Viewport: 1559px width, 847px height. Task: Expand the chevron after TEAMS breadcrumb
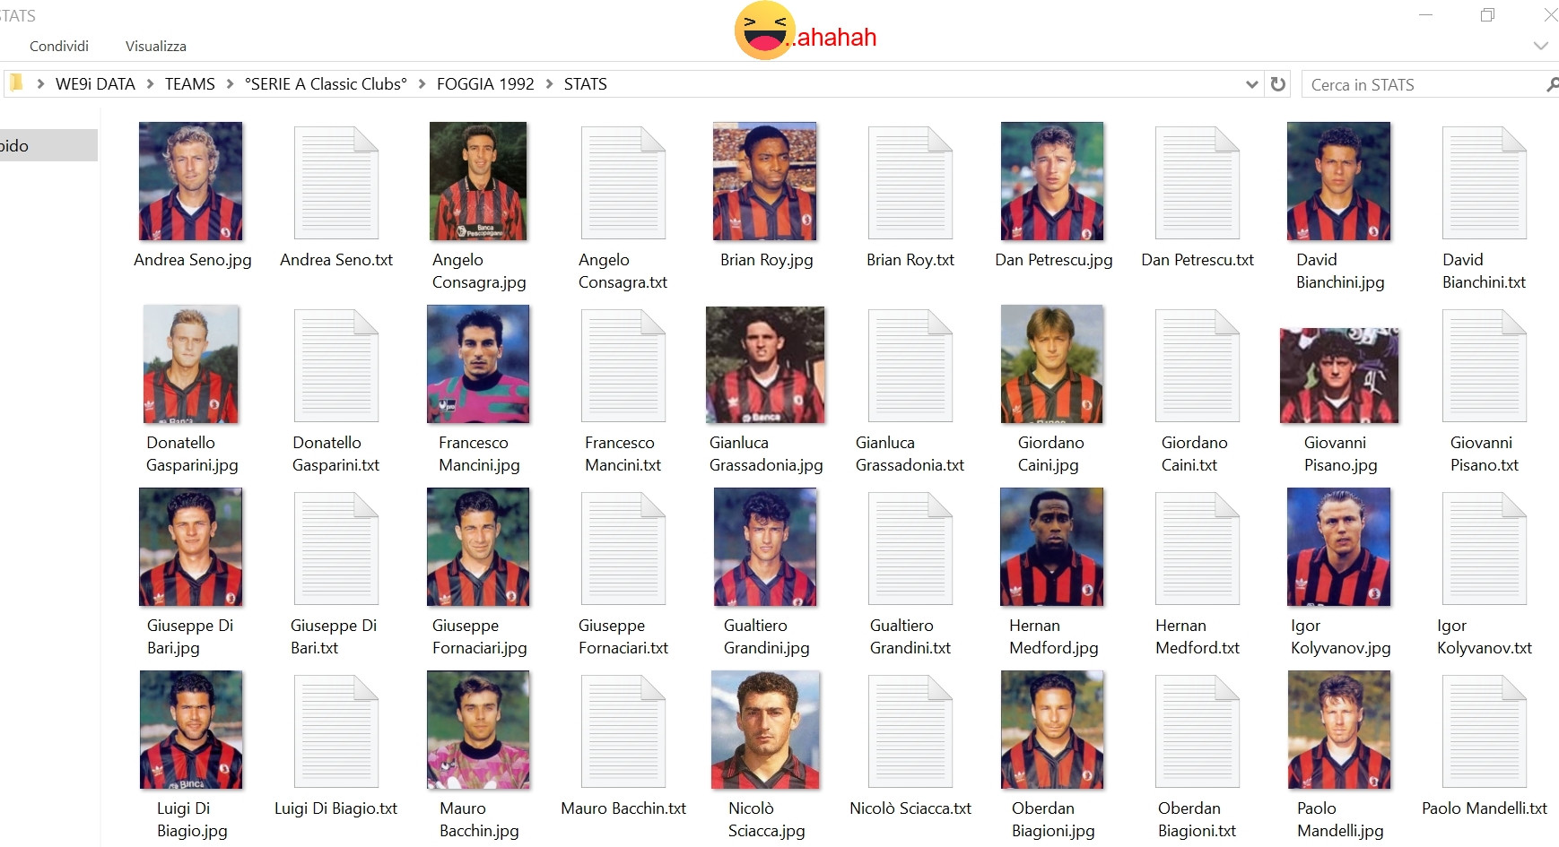[230, 84]
